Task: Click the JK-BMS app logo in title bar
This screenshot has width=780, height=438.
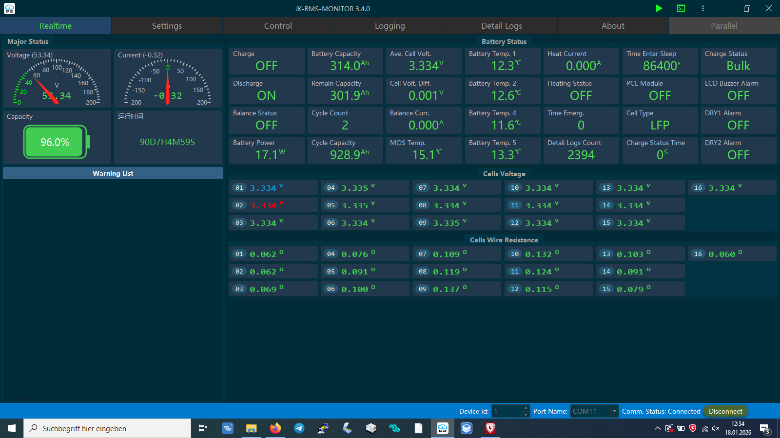Action: pyautogui.click(x=9, y=8)
